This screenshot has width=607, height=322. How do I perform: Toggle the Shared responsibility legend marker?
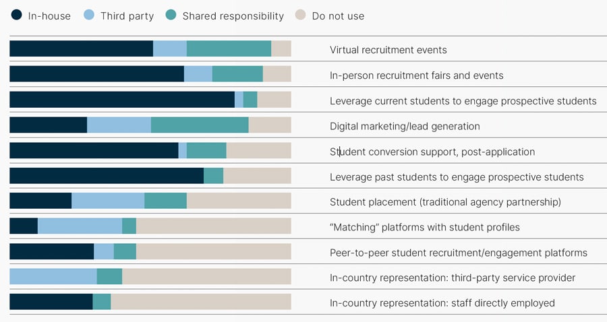[x=171, y=15]
